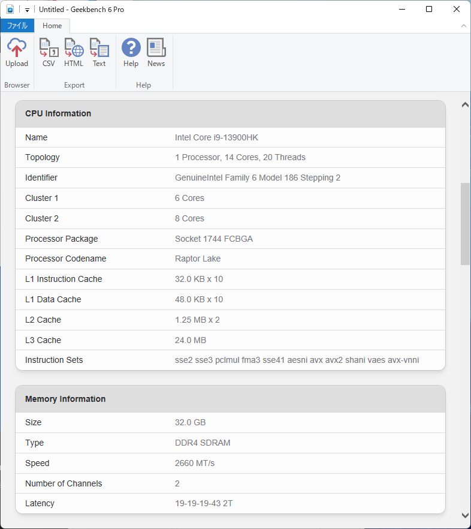Viewport: 471px width, 529px height.
Task: Maximize the Geekbench 6 Pro window
Action: [429, 10]
